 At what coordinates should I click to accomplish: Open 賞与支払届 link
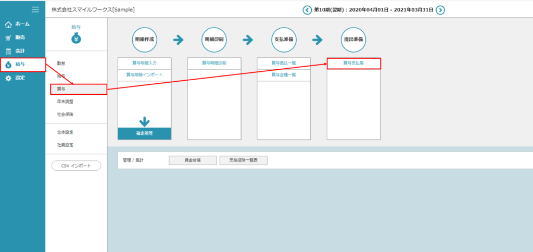coord(354,64)
